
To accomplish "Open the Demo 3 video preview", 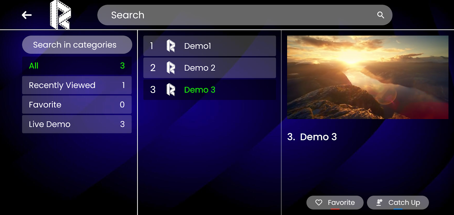I will [x=368, y=77].
